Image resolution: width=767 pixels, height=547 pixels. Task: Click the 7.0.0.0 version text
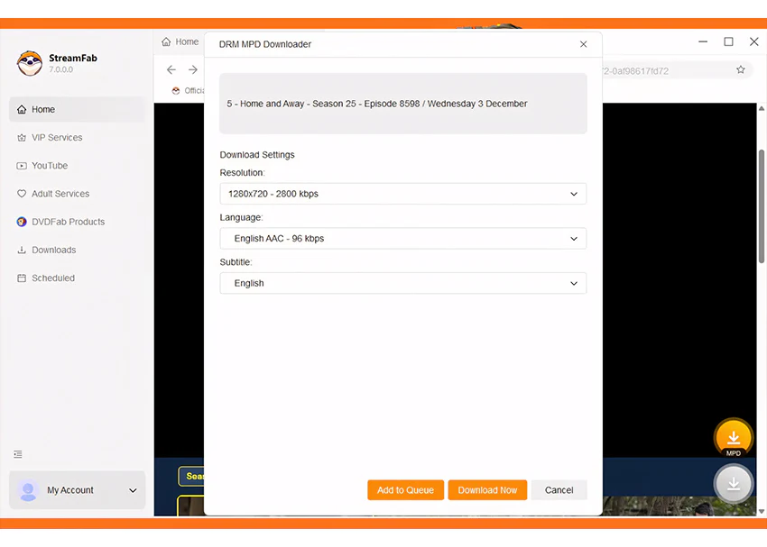(x=60, y=70)
